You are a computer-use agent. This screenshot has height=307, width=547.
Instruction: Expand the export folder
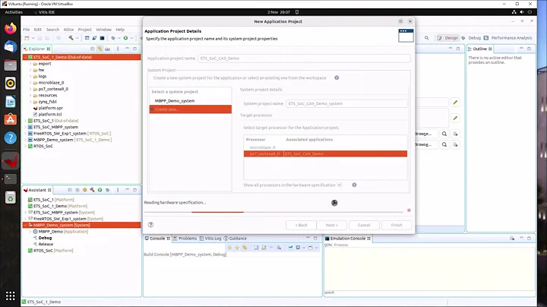click(30, 64)
